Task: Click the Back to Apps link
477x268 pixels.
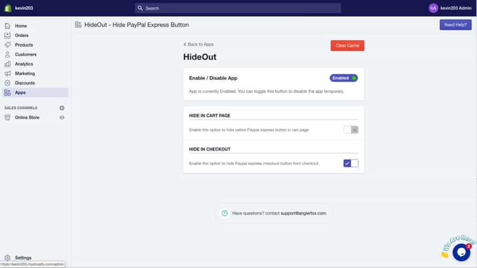Action: pyautogui.click(x=198, y=44)
